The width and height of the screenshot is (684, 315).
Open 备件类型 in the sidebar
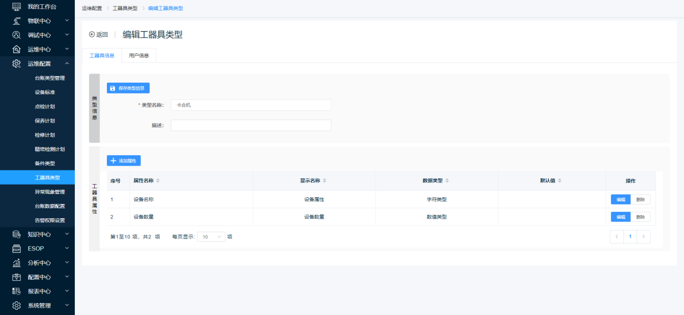click(x=45, y=164)
